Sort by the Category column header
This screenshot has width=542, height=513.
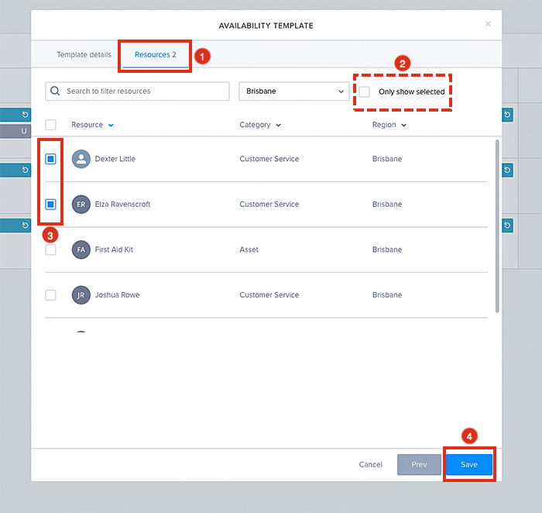click(x=260, y=125)
